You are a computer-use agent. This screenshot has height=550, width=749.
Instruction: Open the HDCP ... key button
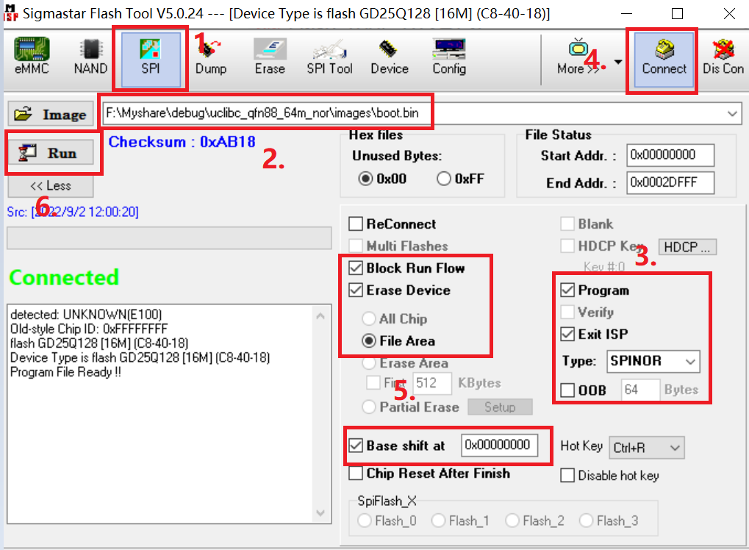coord(687,247)
